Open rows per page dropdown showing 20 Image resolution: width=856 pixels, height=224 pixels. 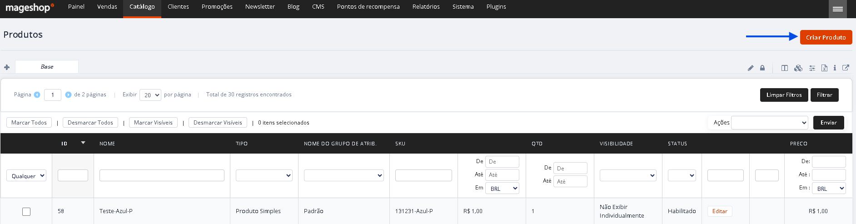pos(150,95)
